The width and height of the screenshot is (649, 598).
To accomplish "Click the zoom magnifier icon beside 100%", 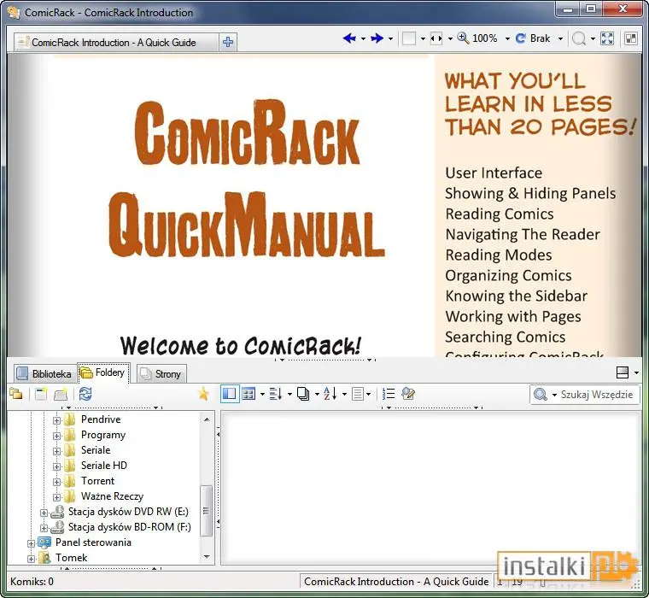I will click(x=463, y=38).
